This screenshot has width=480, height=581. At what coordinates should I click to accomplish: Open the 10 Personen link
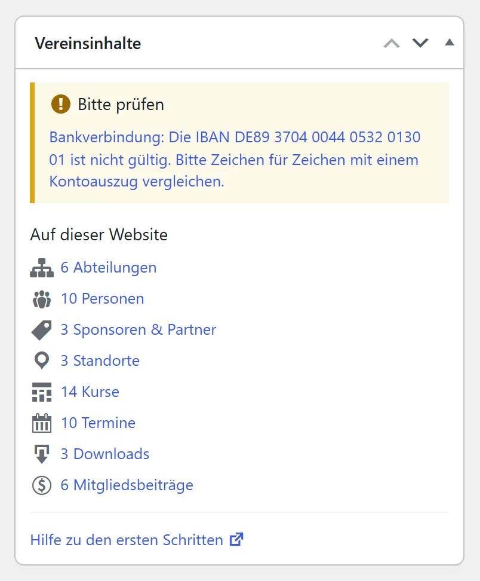(103, 299)
